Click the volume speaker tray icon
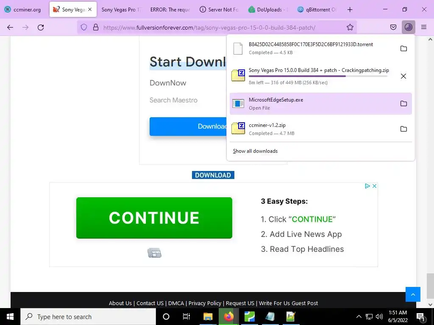 pos(379,317)
